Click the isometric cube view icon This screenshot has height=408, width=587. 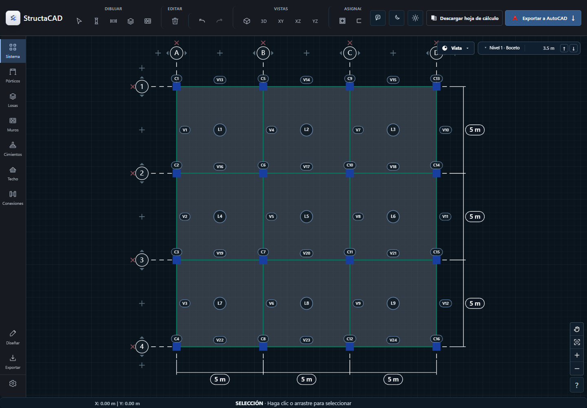(x=247, y=21)
